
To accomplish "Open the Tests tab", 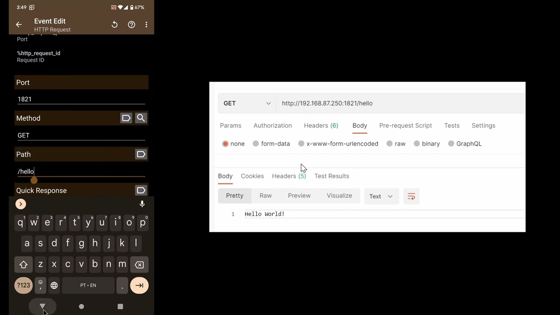I will pos(452,126).
